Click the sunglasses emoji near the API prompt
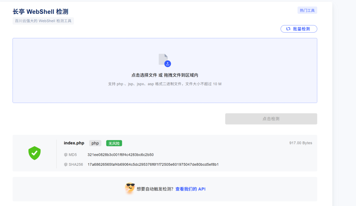The image size is (356, 206). (130, 188)
